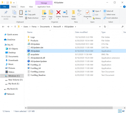This screenshot has width=126, height=113.
Task: Click the horizontal scrollbar thumb
Action: pyautogui.click(x=70, y=108)
